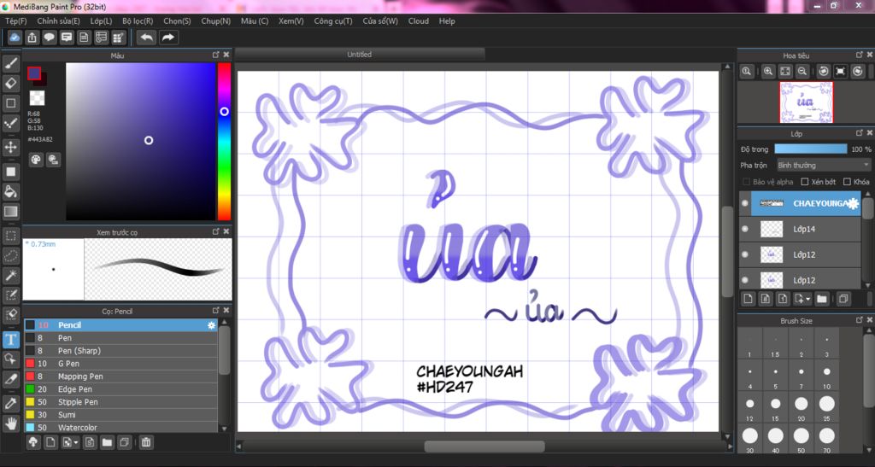
Task: Select the Operation tool
Action: tap(10, 359)
